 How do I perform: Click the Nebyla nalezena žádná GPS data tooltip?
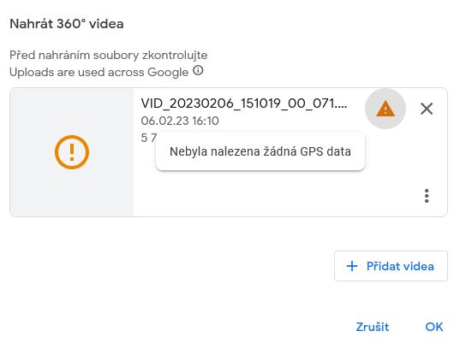point(260,151)
